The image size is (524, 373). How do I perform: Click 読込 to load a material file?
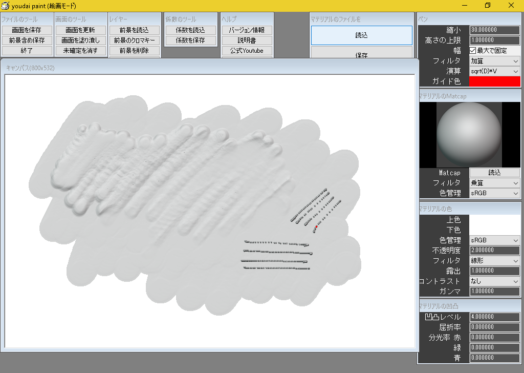click(362, 34)
